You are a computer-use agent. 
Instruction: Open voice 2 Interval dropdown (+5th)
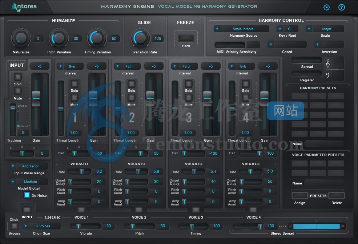[127, 66]
